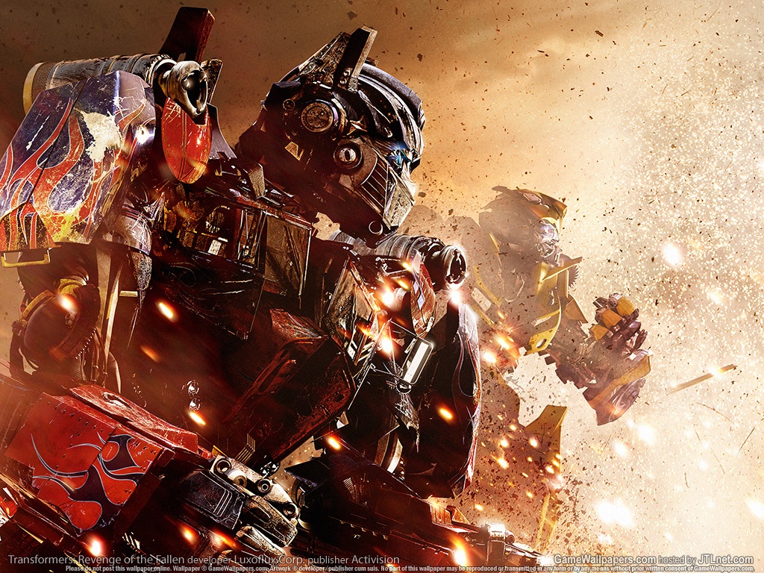Click the "Activision" publisher name
Image resolution: width=764 pixels, height=573 pixels.
tap(375, 560)
